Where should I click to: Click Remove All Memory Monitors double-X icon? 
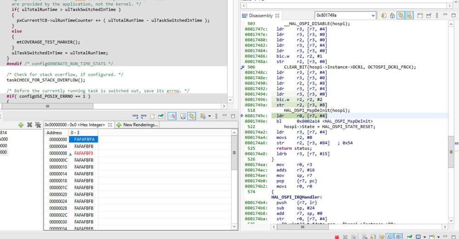(38, 125)
